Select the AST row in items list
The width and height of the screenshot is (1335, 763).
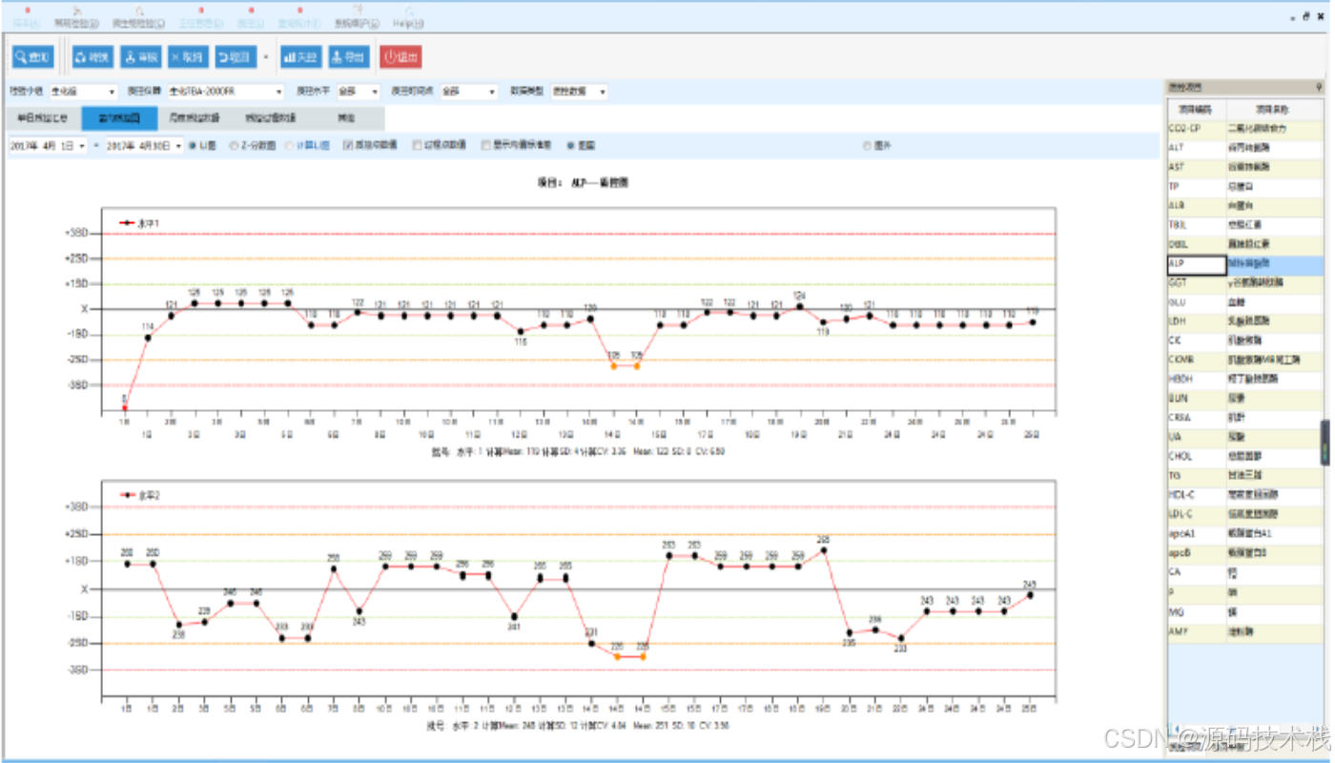pyautogui.click(x=1245, y=167)
